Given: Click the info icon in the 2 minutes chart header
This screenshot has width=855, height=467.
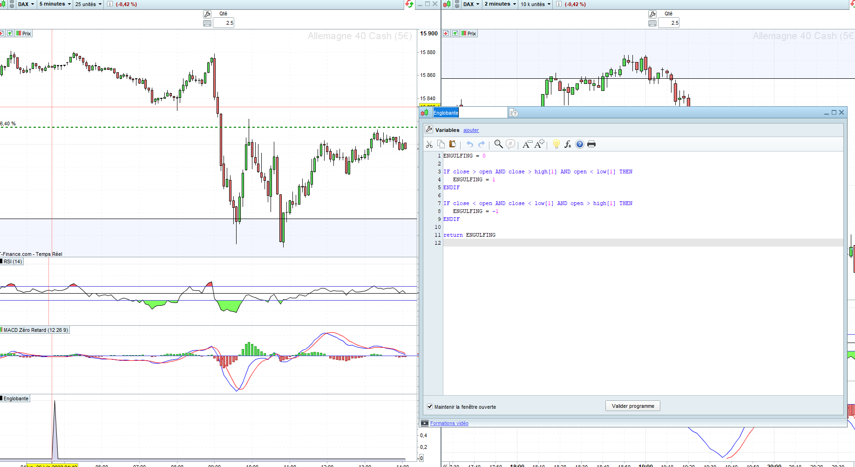Looking at the screenshot, I should coord(559,4).
